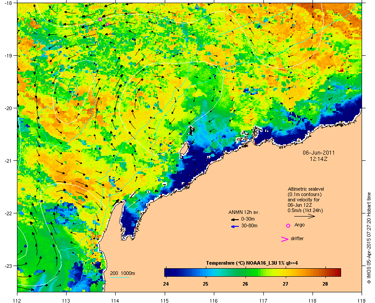Click the cyan 200 1000m depth contour line sample
Viewport: 375px width, 303px height.
[x=120, y=277]
